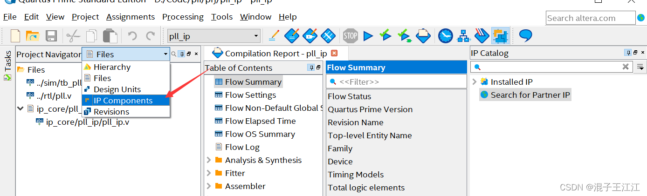Click the Cut scissors icon
The height and width of the screenshot is (196, 647).
coord(73,35)
